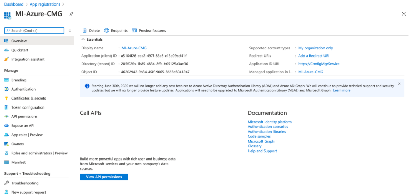Click Add a Redirect URI link
409x196 pixels.
pos(314,56)
